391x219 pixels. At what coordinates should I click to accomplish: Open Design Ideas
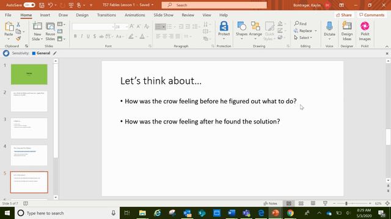(x=347, y=31)
